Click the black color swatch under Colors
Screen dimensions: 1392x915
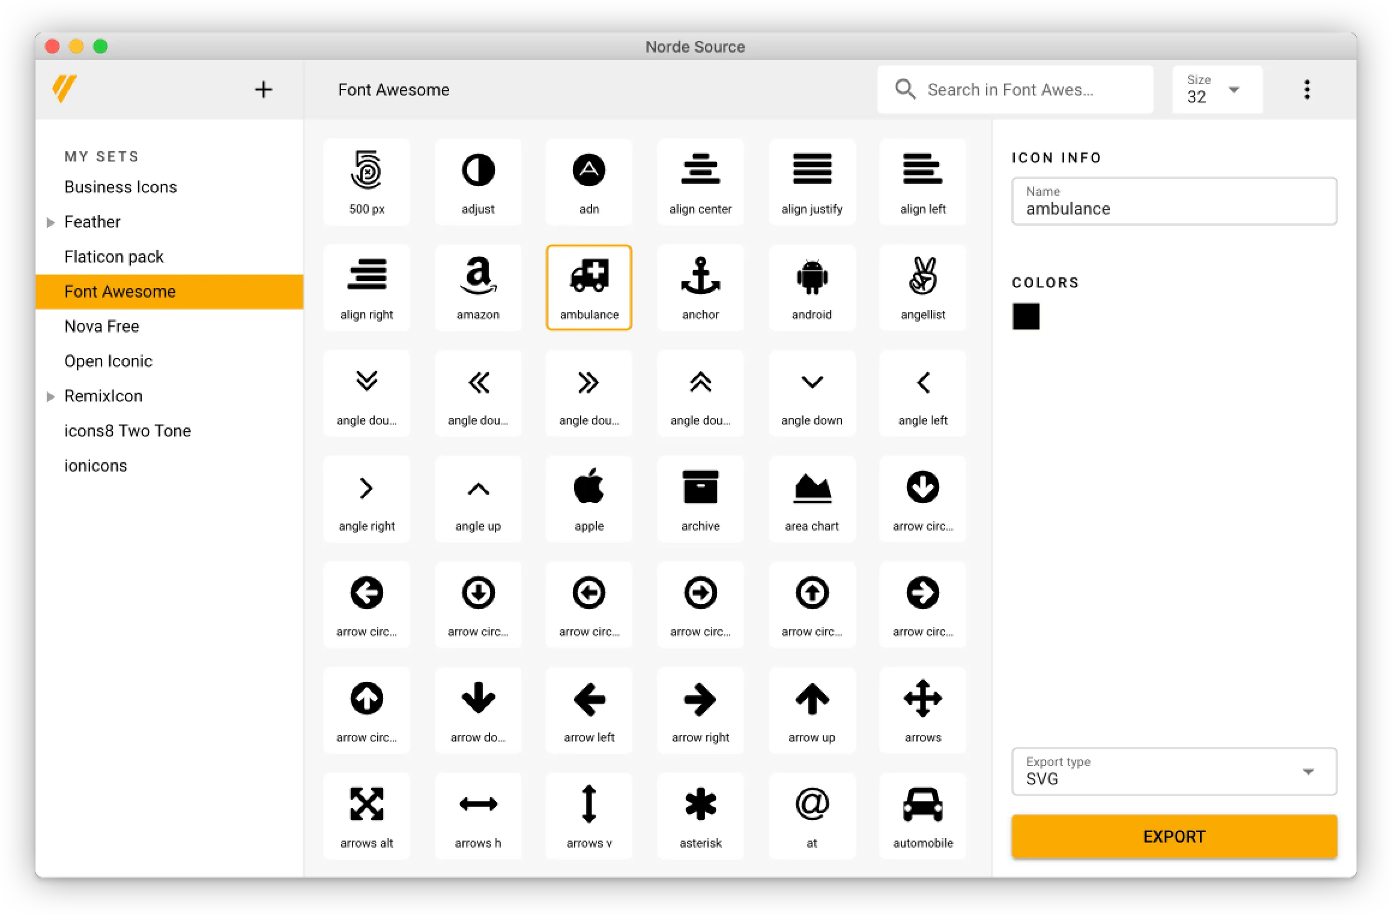pos(1026,316)
